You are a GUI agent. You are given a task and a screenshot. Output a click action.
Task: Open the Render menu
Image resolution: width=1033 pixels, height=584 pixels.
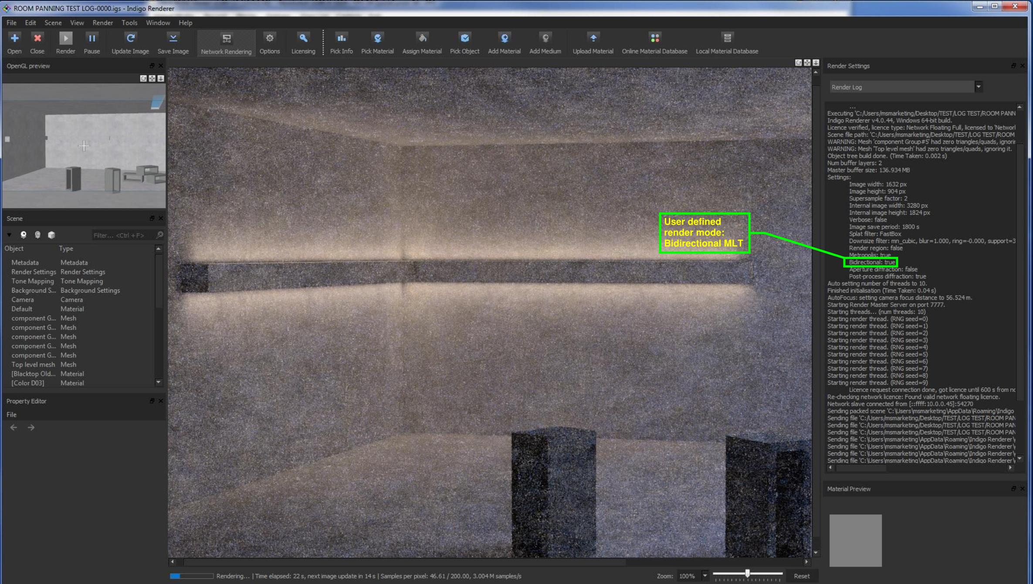(x=102, y=23)
